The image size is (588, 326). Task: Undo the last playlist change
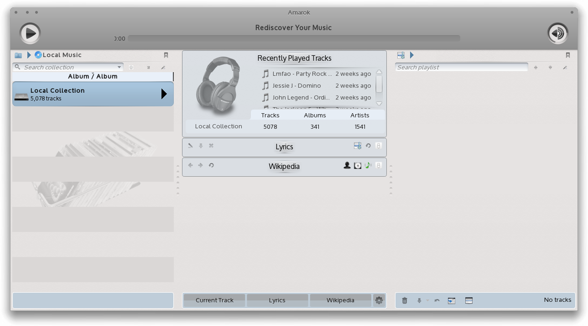point(437,300)
